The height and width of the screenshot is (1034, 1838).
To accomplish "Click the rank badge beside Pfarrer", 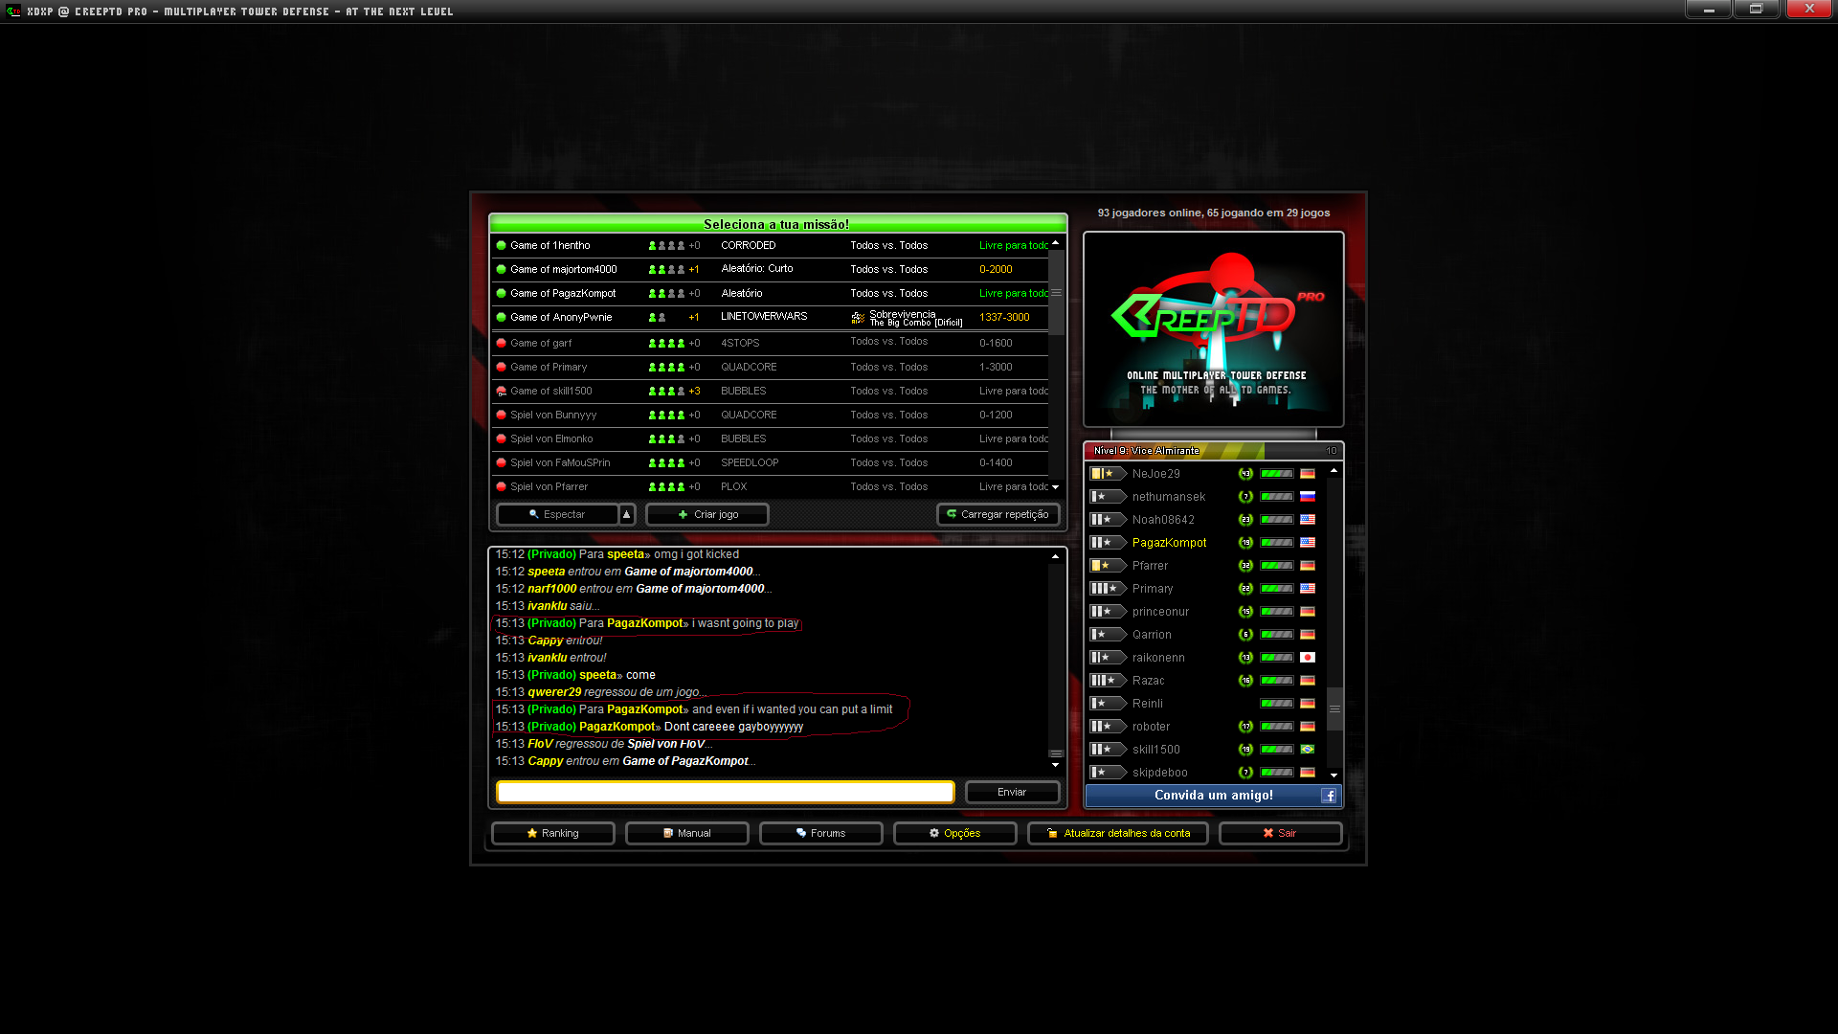I will pyautogui.click(x=1108, y=566).
